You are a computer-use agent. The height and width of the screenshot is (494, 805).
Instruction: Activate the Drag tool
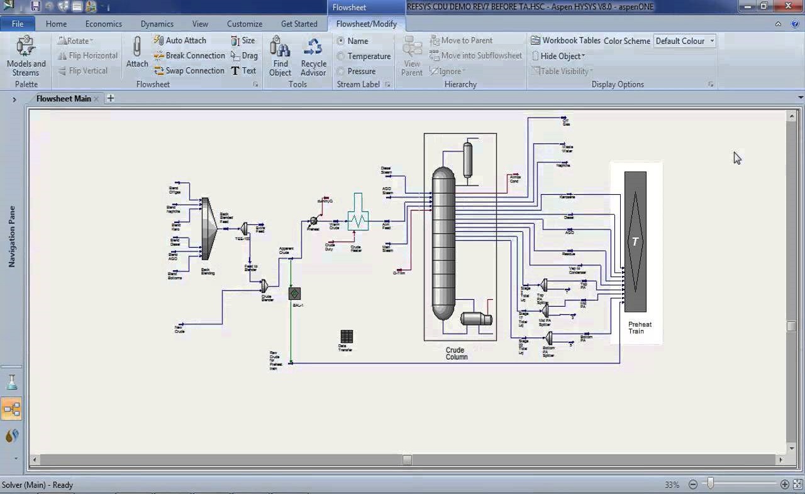(244, 55)
